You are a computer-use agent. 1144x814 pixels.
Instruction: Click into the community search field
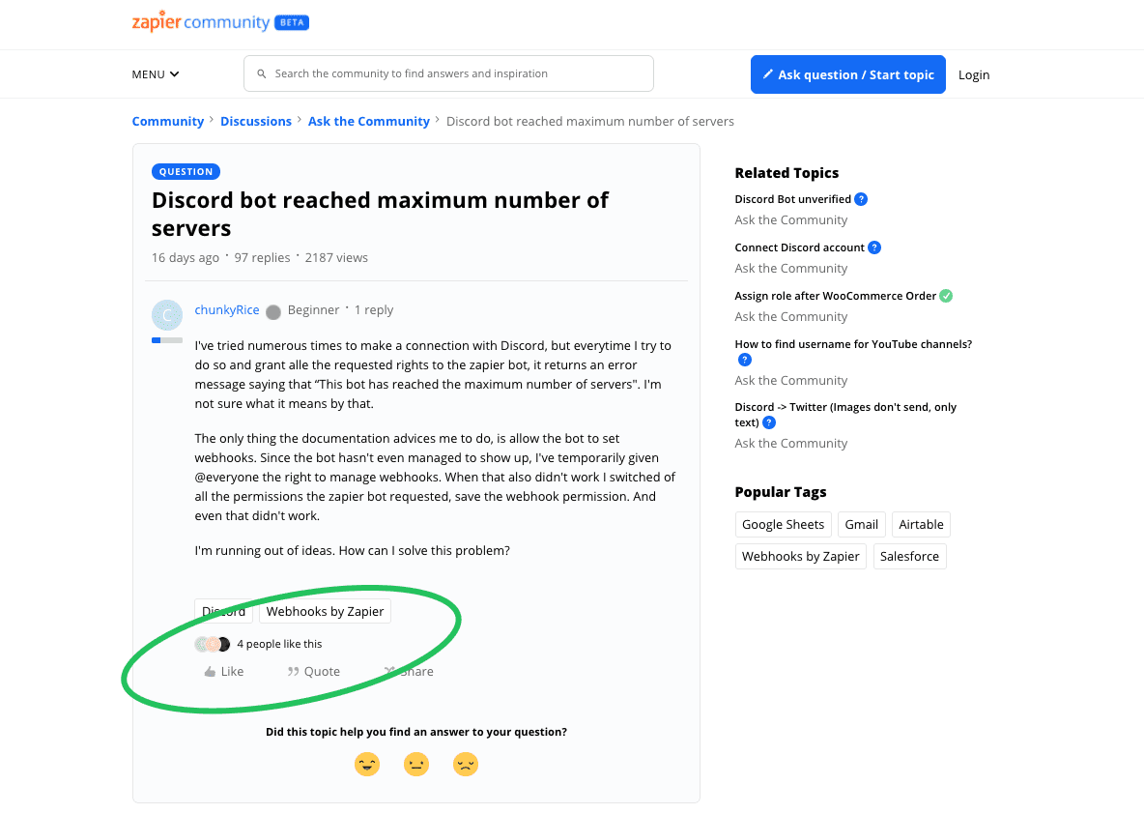pyautogui.click(x=454, y=73)
